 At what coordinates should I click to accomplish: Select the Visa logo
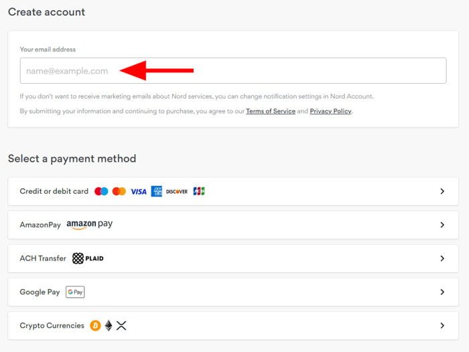pos(139,192)
